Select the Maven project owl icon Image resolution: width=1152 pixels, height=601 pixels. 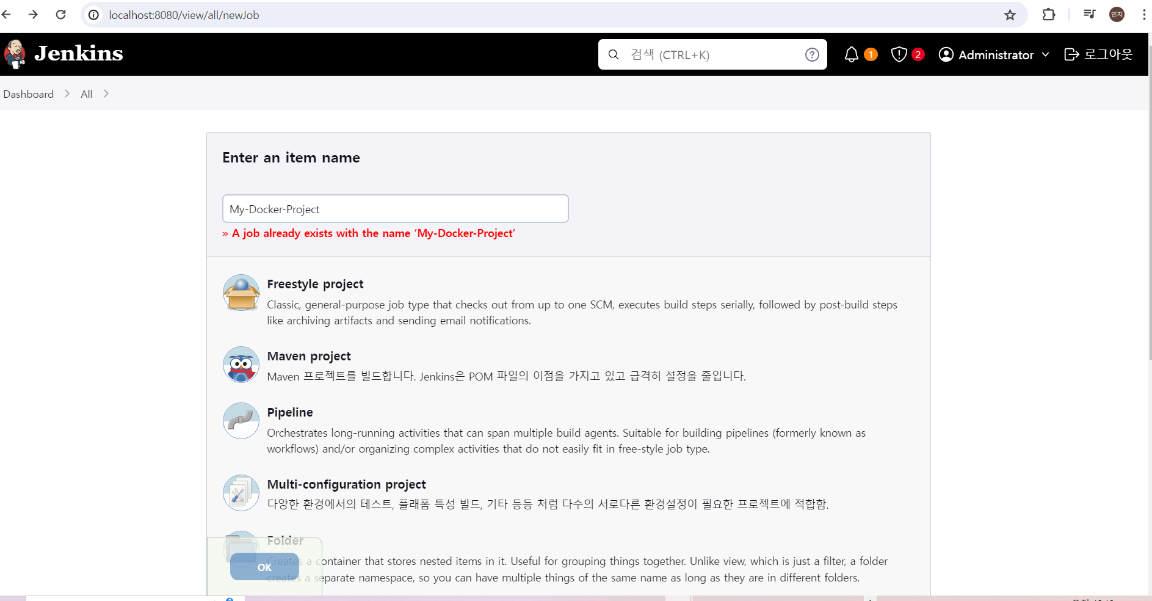coord(241,365)
